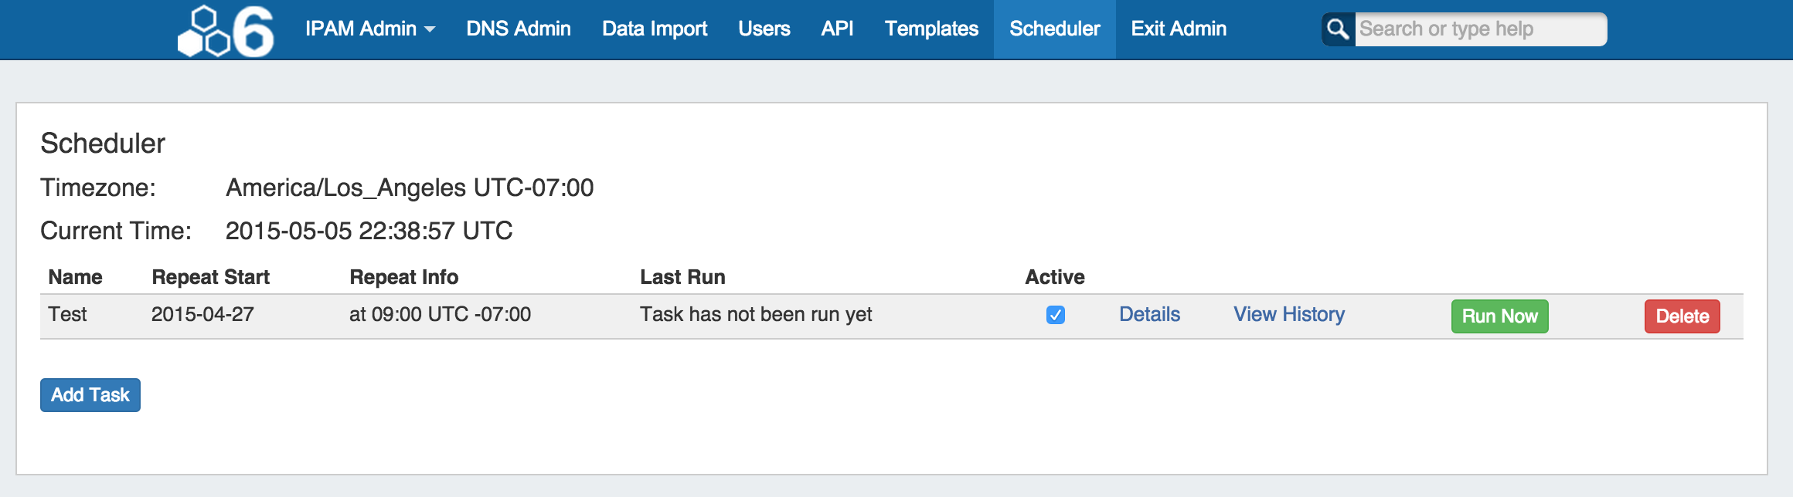Click the Name column header

tap(75, 277)
